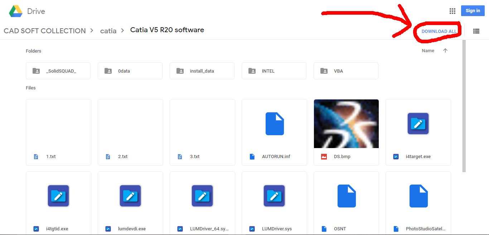The image size is (489, 235).
Task: Open the VBA folder
Action: [346, 71]
